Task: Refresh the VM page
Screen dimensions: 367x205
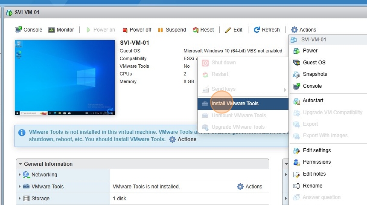Action: 267,30
